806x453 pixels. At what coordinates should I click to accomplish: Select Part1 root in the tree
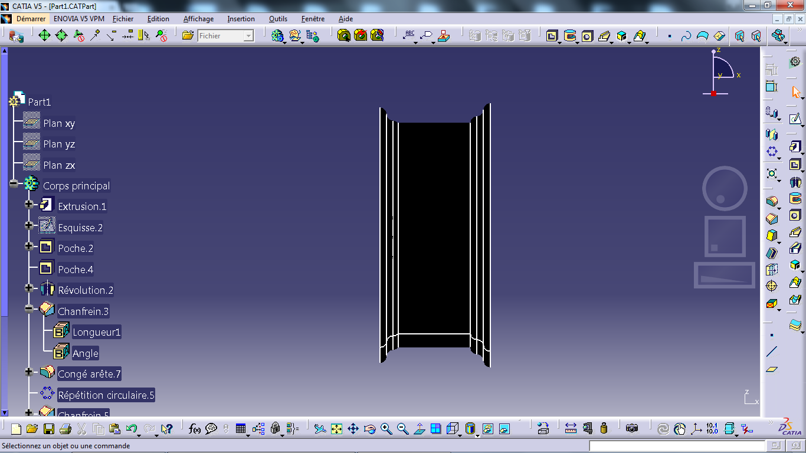[x=40, y=102]
